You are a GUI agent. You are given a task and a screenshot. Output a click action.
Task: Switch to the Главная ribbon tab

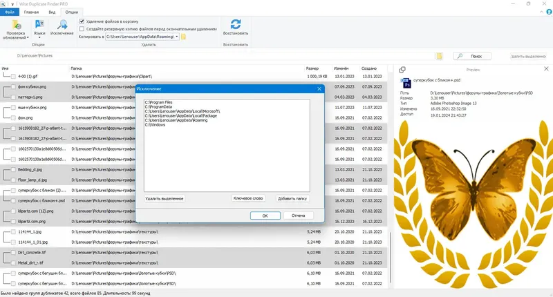[31, 12]
